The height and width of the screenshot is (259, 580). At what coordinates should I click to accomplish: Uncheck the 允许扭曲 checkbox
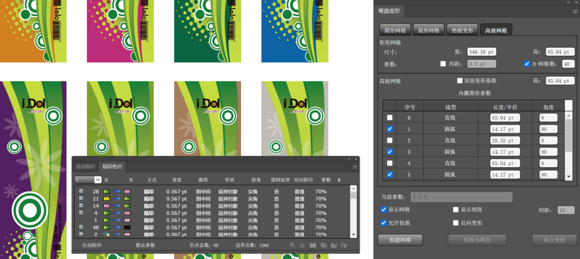(383, 223)
